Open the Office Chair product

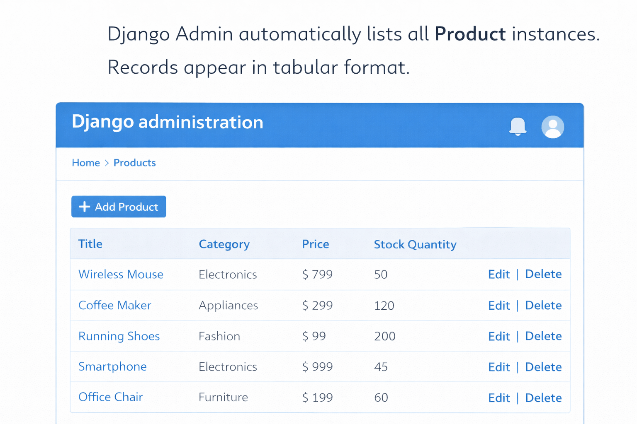click(x=111, y=397)
